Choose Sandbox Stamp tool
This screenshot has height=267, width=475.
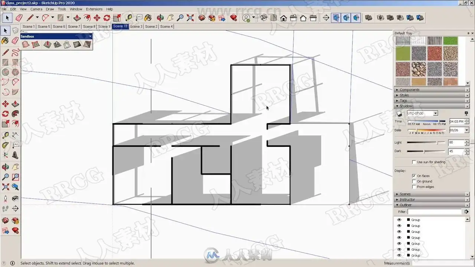(57, 44)
